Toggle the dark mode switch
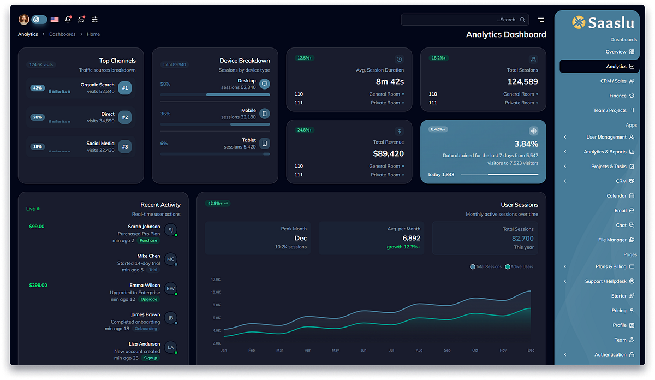The image size is (655, 380). click(39, 20)
